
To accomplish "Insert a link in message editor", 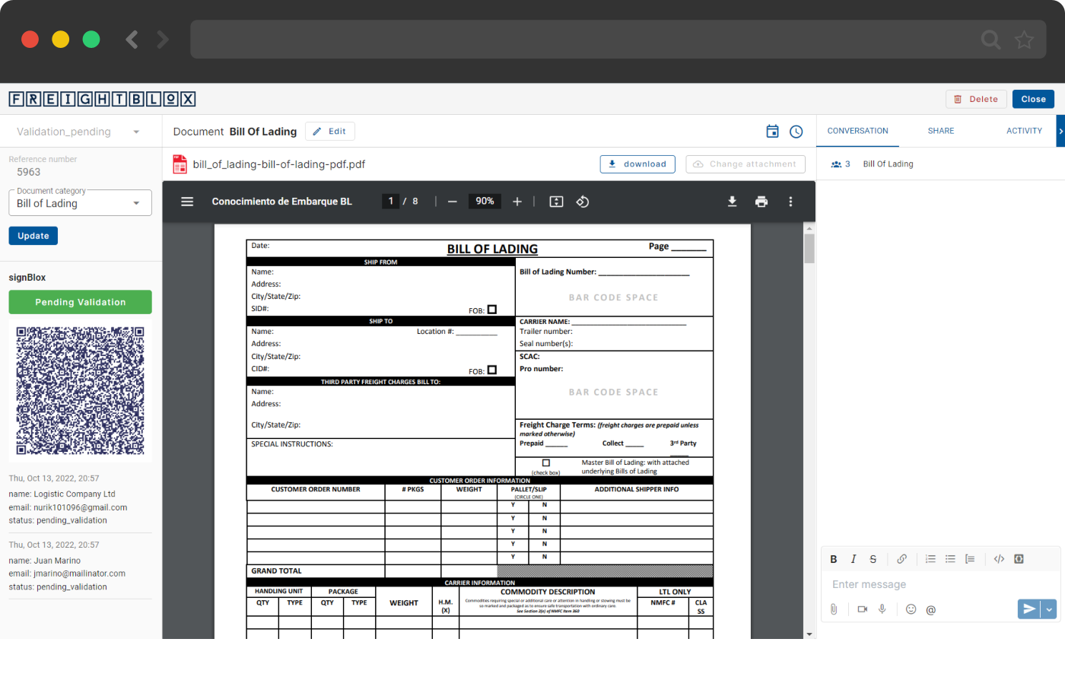I will [902, 559].
